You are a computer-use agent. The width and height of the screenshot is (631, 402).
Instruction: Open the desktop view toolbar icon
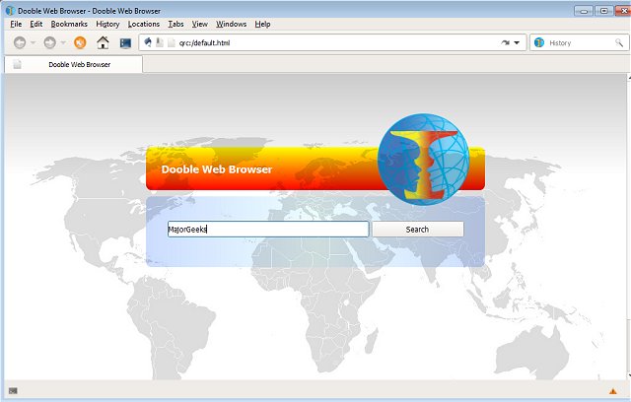[125, 43]
